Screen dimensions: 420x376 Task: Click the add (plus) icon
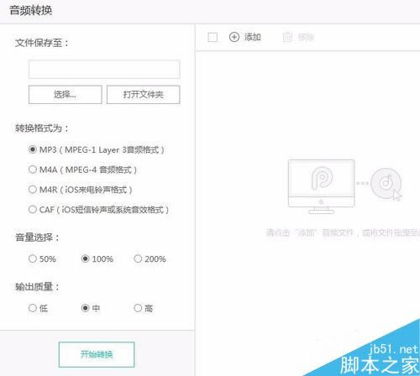tap(234, 37)
